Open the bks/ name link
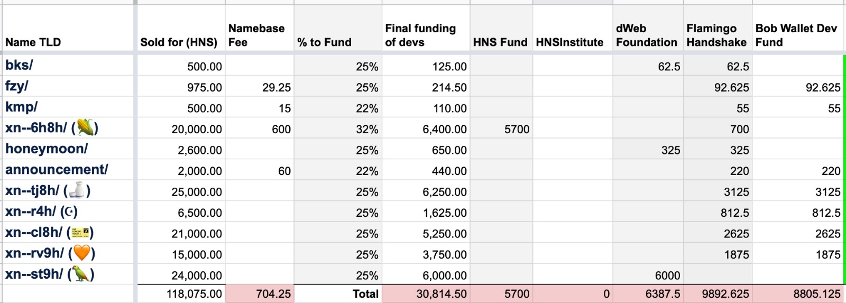The width and height of the screenshot is (846, 303). coord(19,65)
